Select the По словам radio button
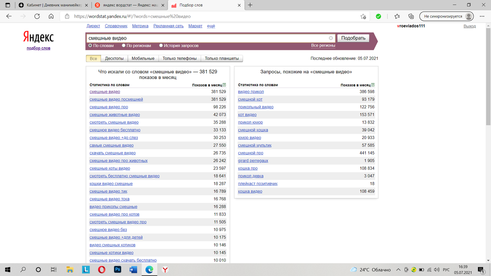This screenshot has width=491, height=276. [x=90, y=46]
